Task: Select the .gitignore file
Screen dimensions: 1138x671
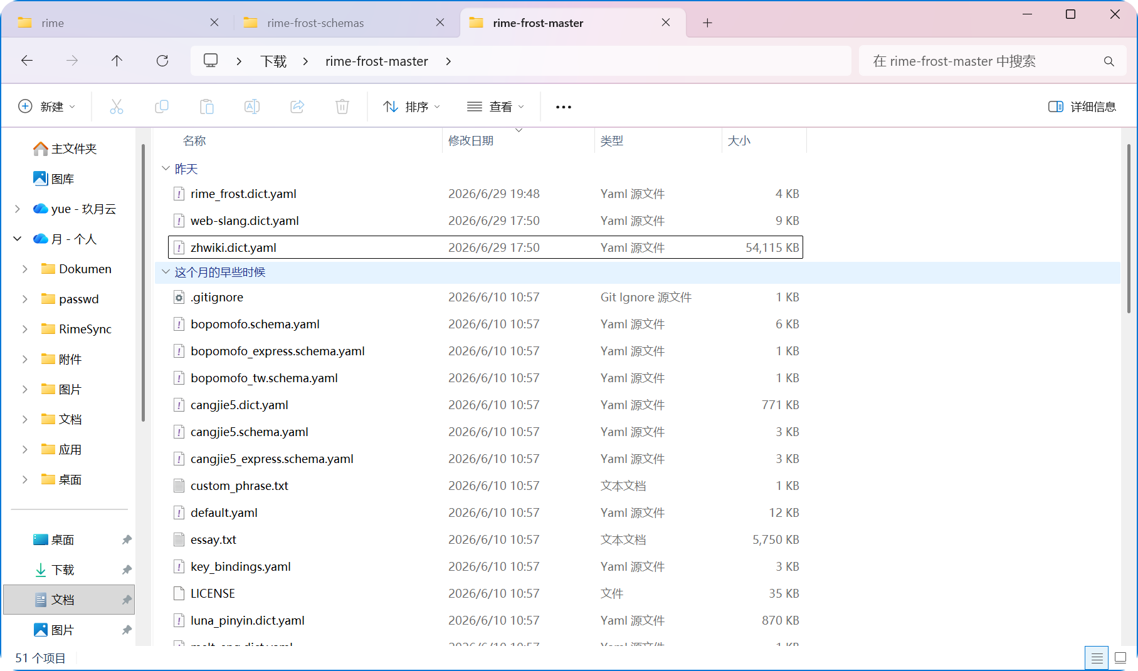Action: (485, 297)
